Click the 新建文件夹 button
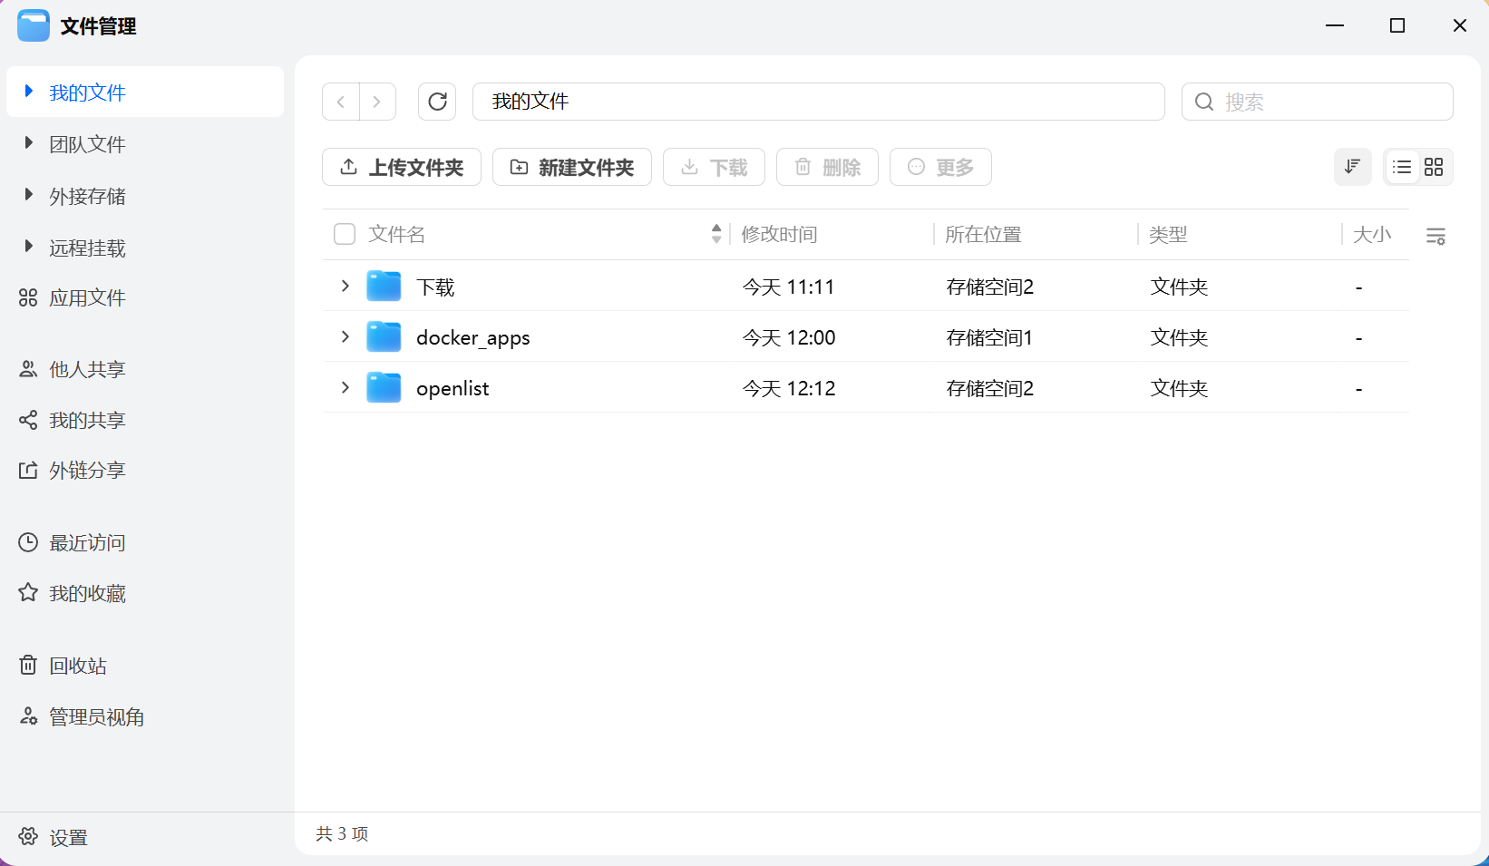Viewport: 1489px width, 866px height. pyautogui.click(x=572, y=167)
